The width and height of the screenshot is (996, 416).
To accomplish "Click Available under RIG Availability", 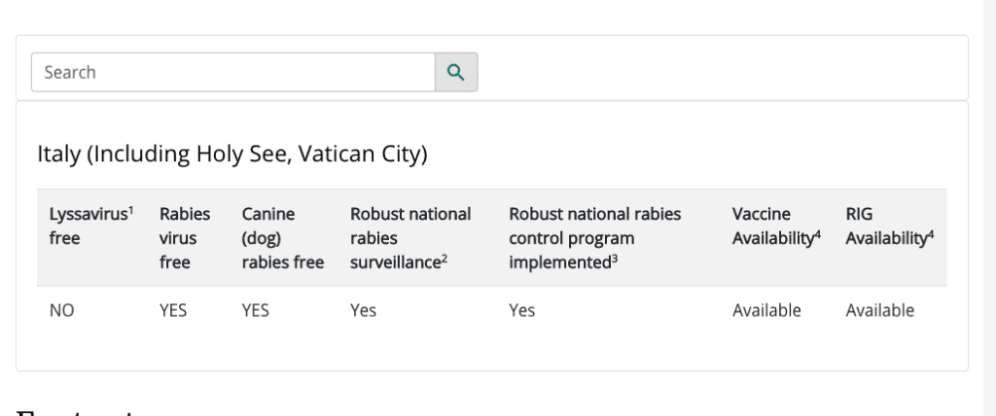I will 879,311.
